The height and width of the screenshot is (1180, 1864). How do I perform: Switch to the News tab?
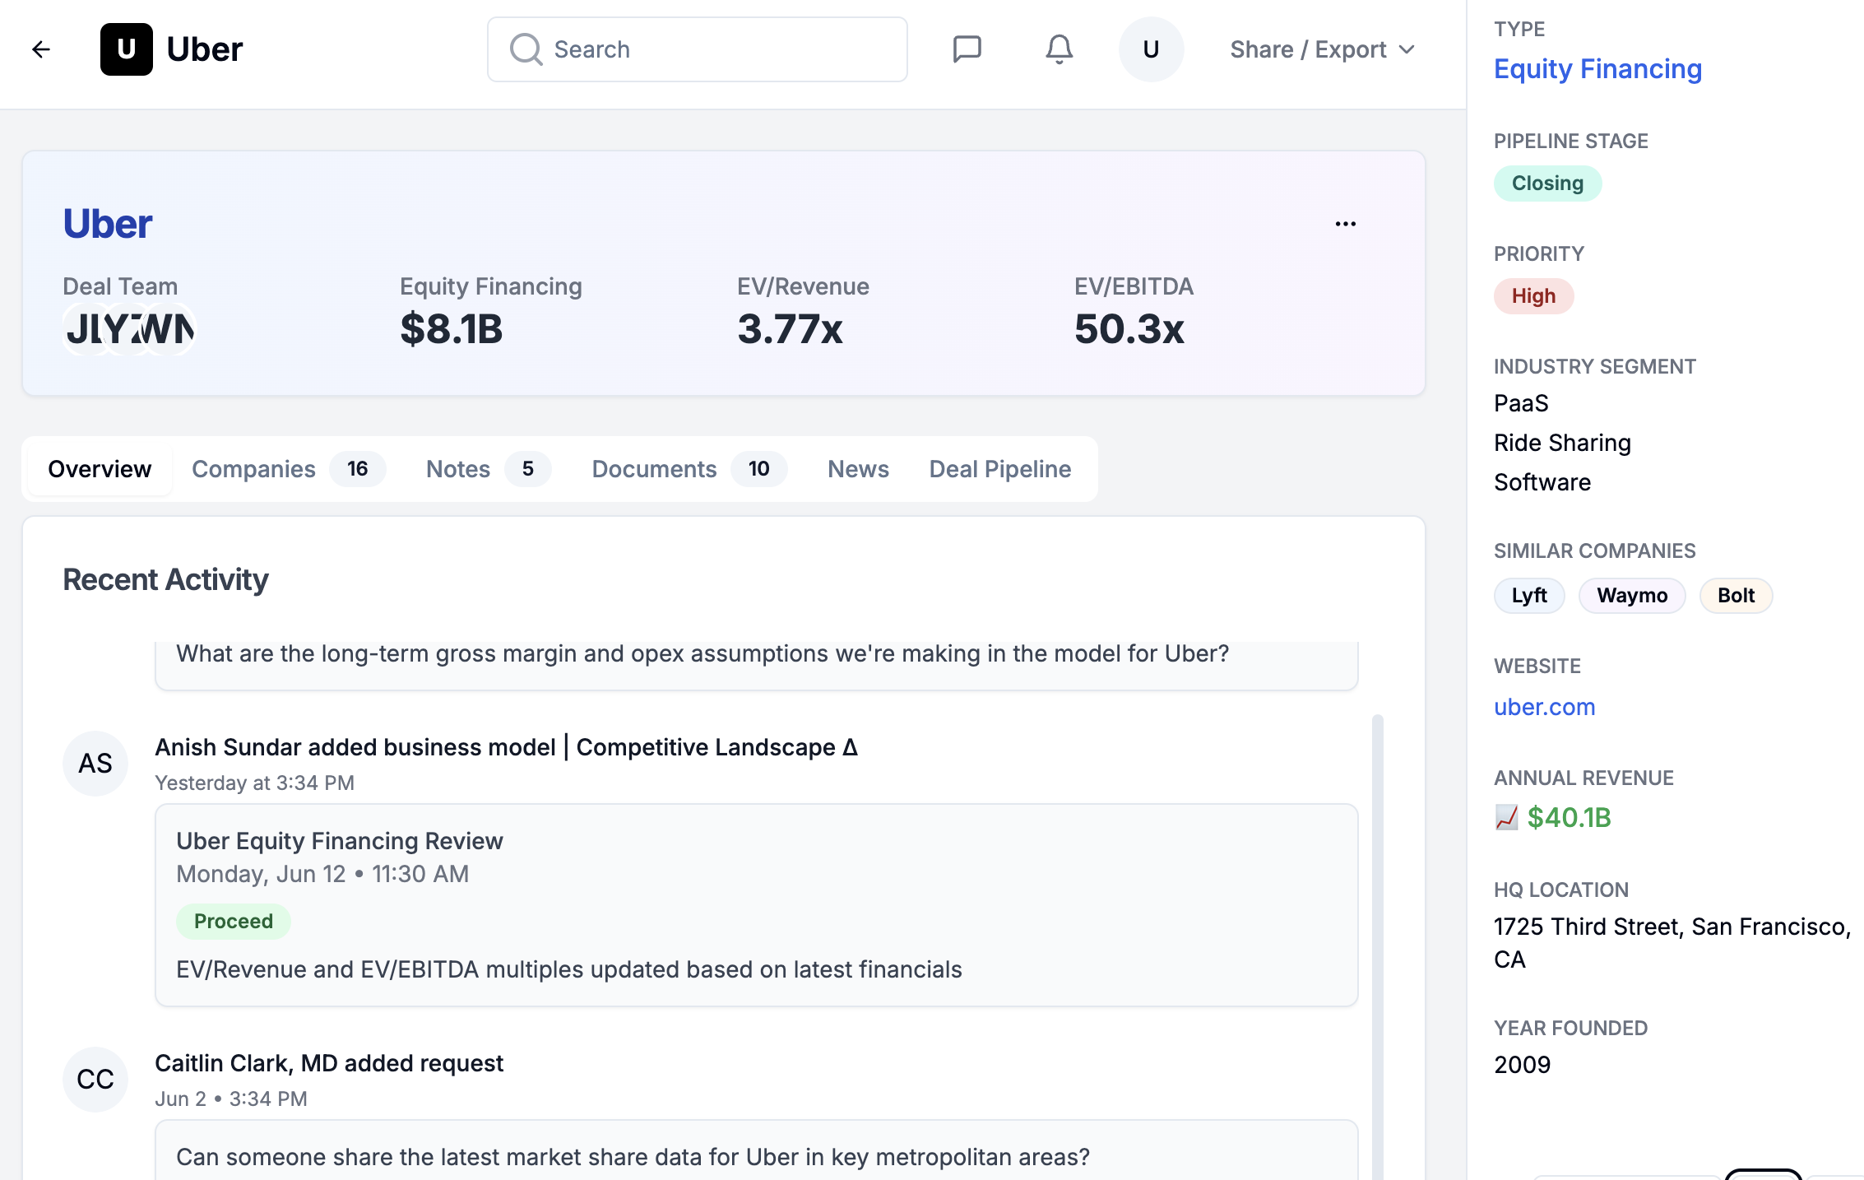coord(858,469)
